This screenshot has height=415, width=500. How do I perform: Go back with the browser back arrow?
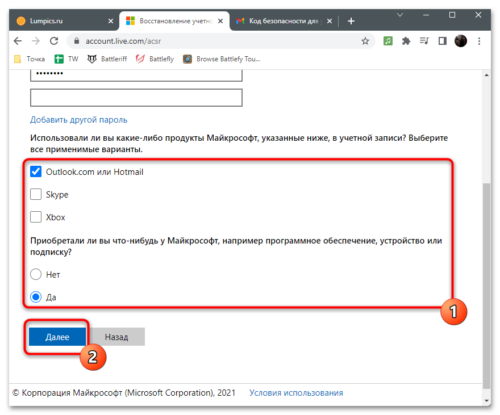(18, 41)
